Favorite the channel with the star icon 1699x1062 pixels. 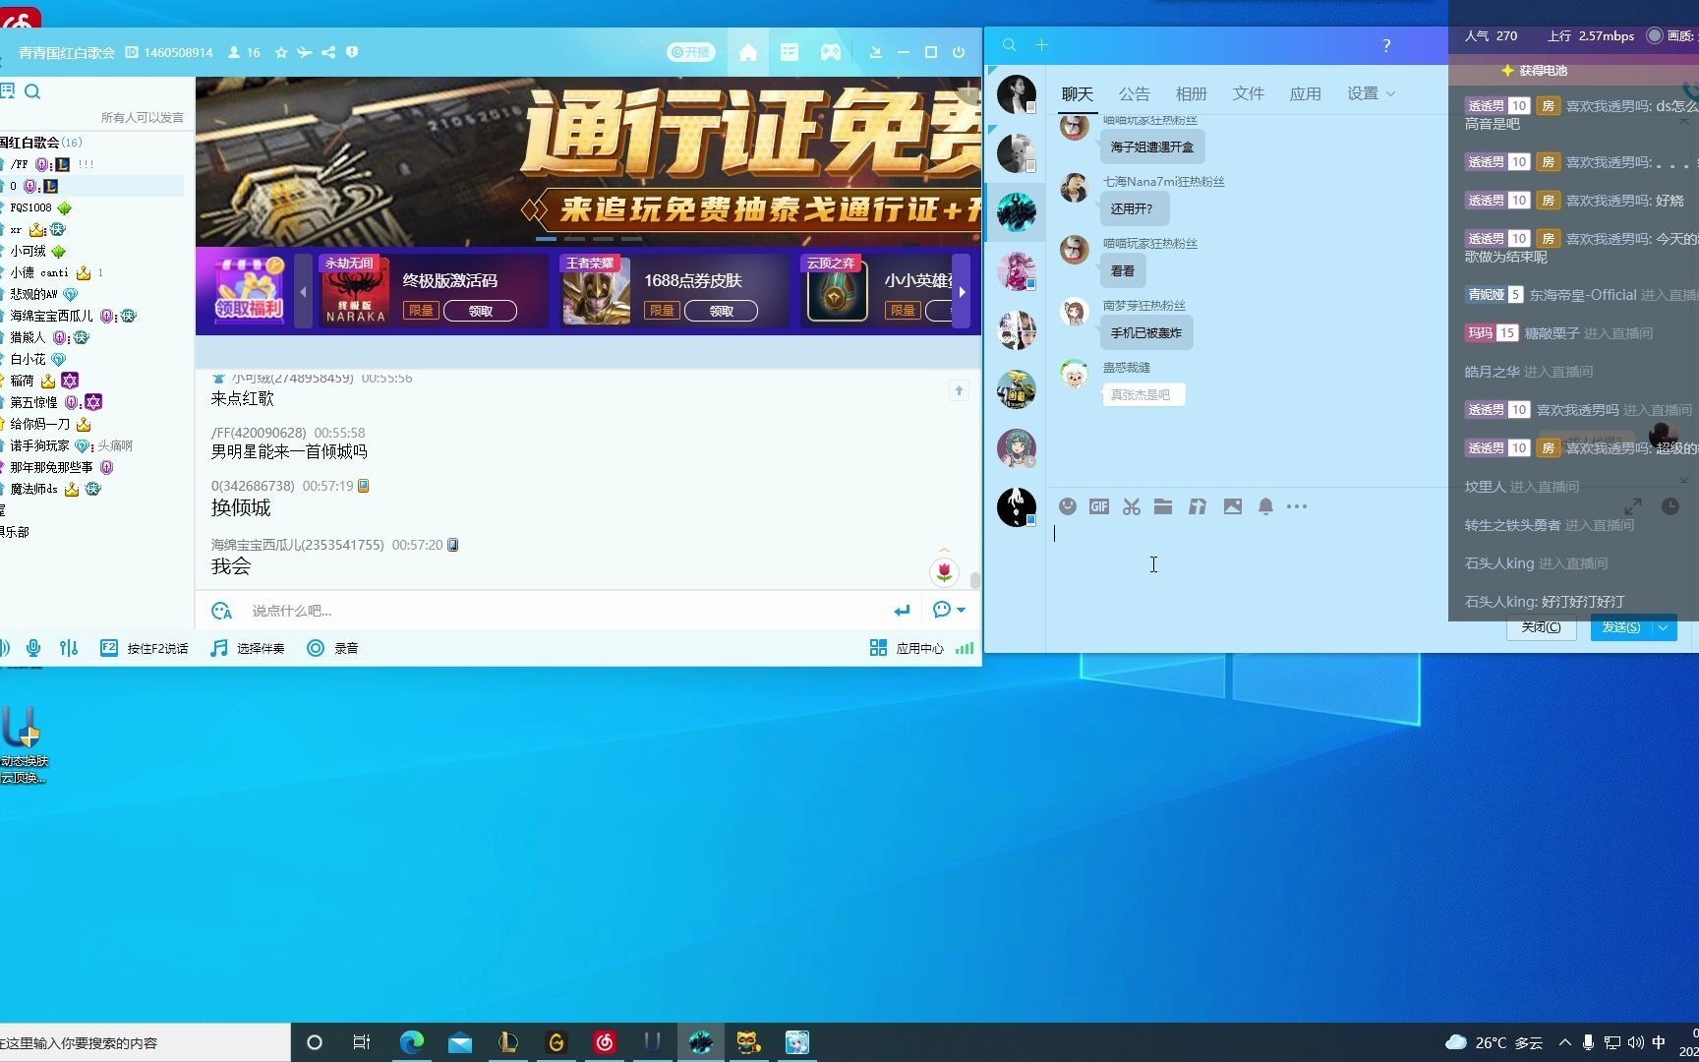[x=281, y=52]
